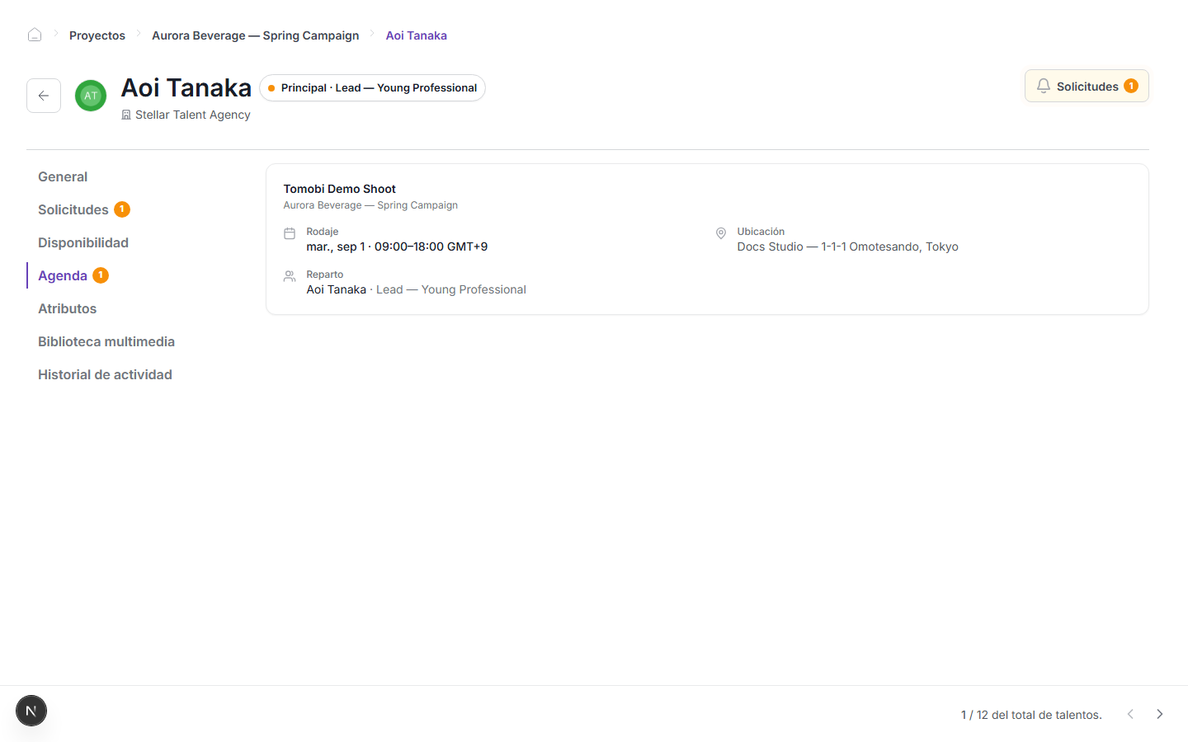Click the shoot date mar., sep 1 text
Screen dimensions: 1188x742
(397, 247)
